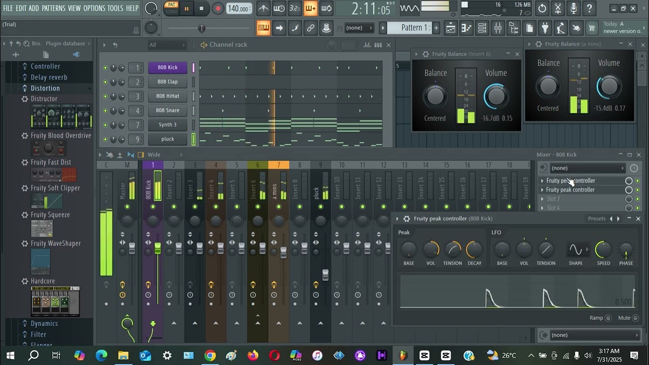The width and height of the screenshot is (649, 365).
Task: Stop playback with the stop button
Action: 201,8
